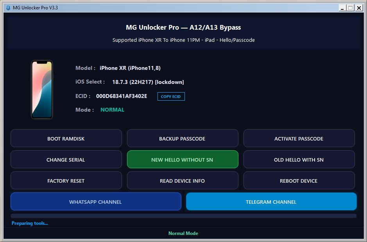Click the MG Unlocker Pro V3.3 title text
The image size is (367, 242).
pos(35,8)
